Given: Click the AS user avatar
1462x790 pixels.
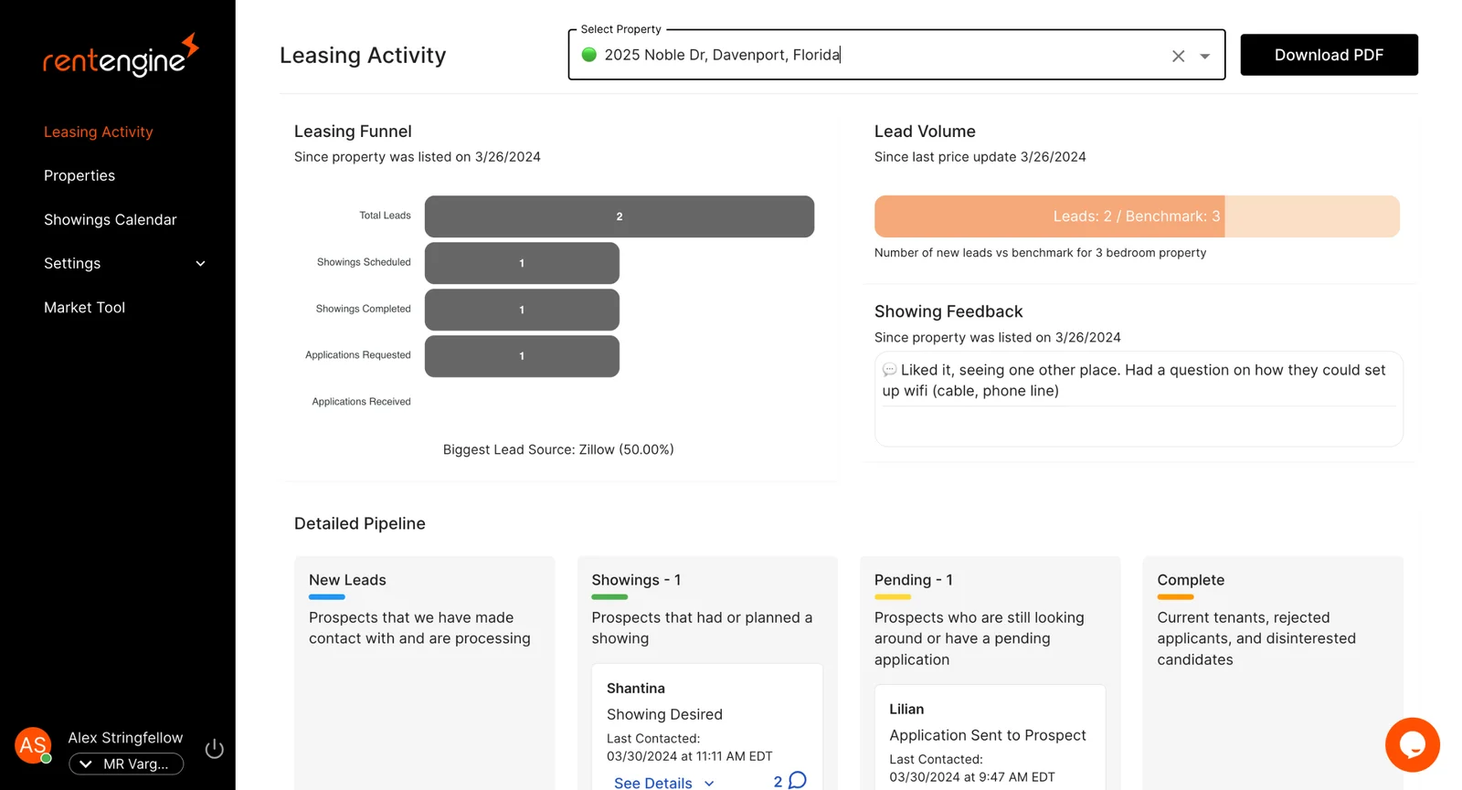Looking at the screenshot, I should pos(33,745).
